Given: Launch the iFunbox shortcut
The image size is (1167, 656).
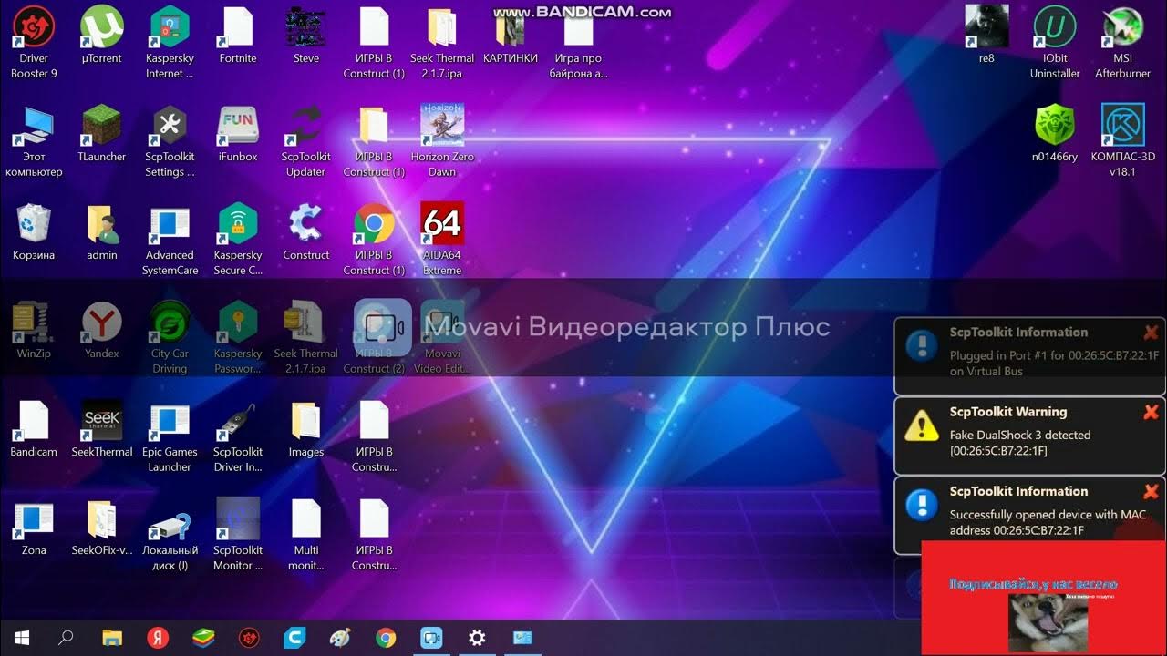Looking at the screenshot, I should (238, 126).
